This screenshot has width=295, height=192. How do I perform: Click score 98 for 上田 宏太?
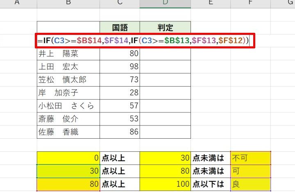[120, 67]
